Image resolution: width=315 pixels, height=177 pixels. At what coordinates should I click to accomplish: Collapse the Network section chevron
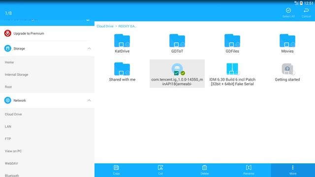(x=89, y=100)
